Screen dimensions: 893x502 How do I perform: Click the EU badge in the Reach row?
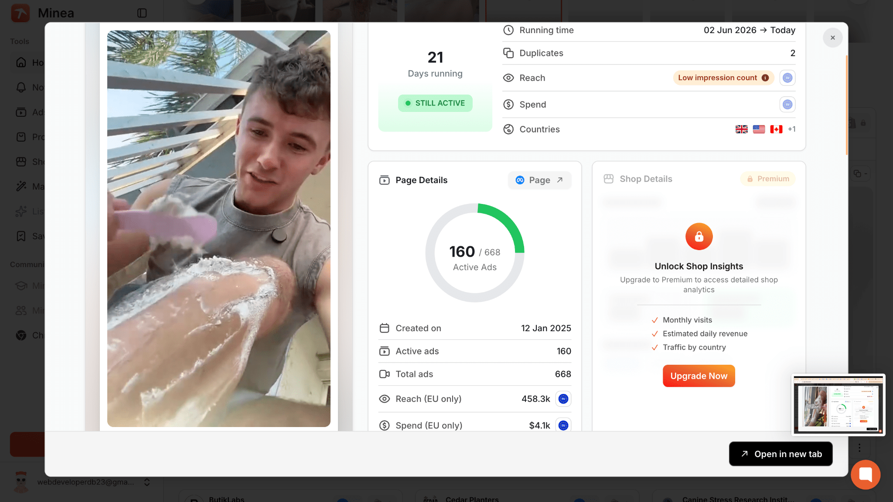coord(787,78)
